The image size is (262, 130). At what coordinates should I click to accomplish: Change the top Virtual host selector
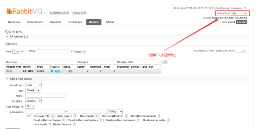pyautogui.click(x=239, y=13)
